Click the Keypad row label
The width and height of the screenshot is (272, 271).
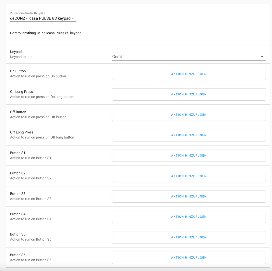pyautogui.click(x=16, y=52)
